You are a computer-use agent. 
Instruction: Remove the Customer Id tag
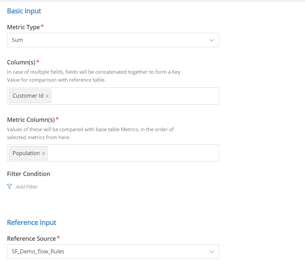47,96
